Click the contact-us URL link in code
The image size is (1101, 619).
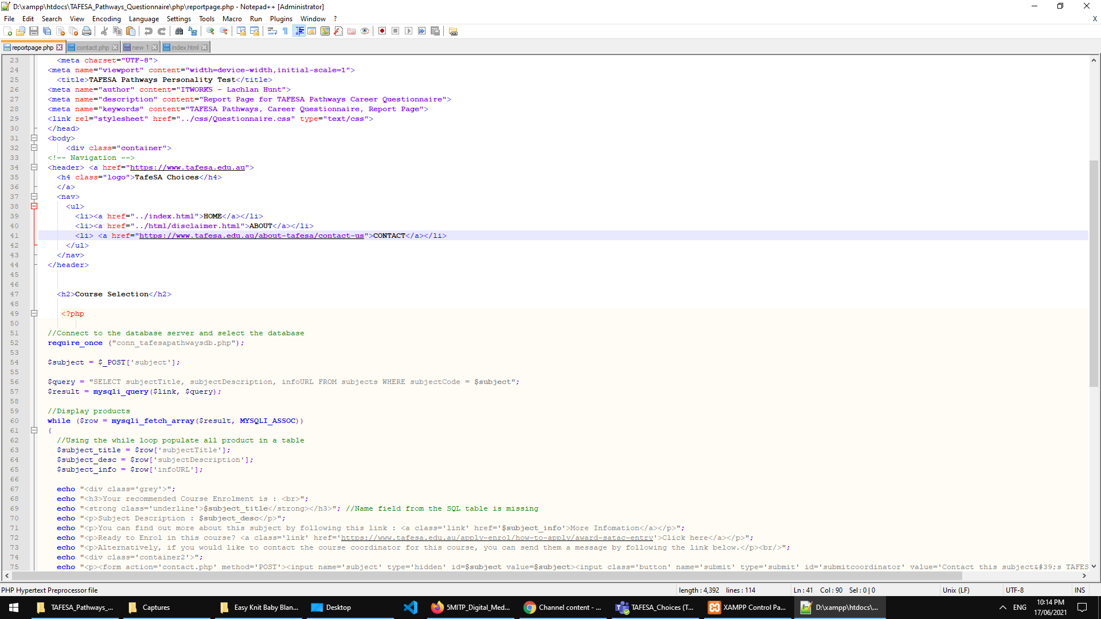251,236
